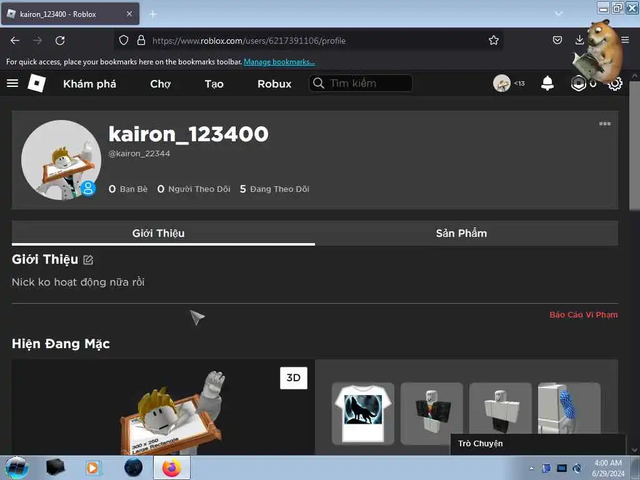This screenshot has width=640, height=480.
Task: Click the 'Nick ko hoạt động nữa rồi' text
Action: click(x=78, y=282)
